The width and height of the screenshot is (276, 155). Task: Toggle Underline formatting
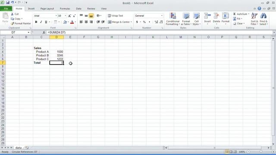46,22
